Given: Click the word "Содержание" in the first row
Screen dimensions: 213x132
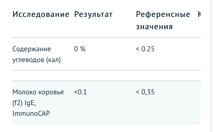Looking at the screenshot, I should pyautogui.click(x=32, y=49).
